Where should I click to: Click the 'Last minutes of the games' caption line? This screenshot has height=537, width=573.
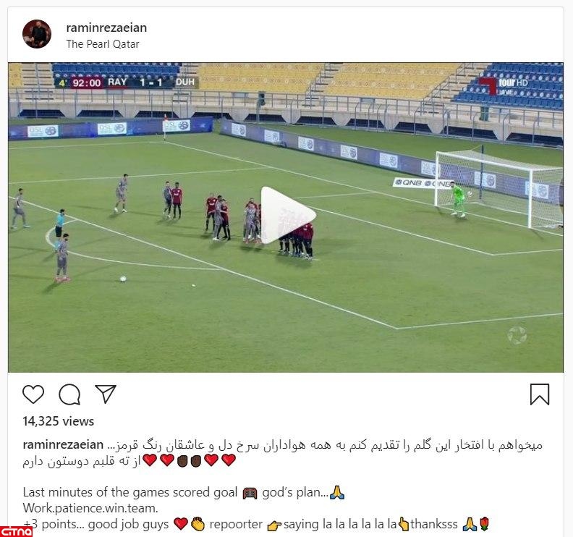184,492
